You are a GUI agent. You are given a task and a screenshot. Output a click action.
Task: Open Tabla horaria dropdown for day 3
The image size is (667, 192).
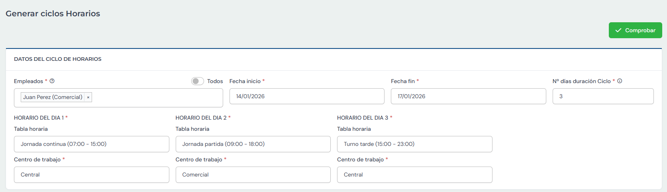(x=414, y=144)
